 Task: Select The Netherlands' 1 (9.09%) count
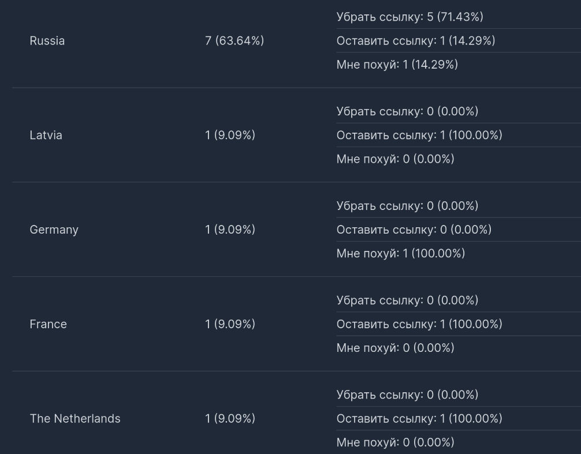tap(230, 419)
